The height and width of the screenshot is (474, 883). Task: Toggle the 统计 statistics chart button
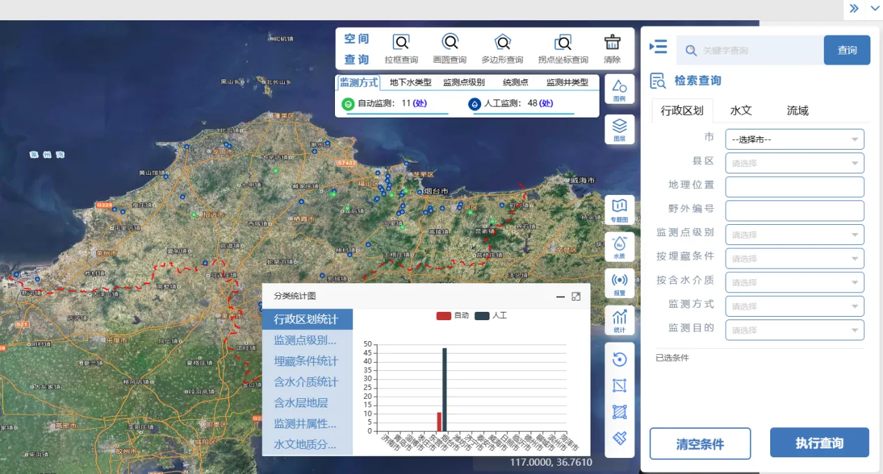click(x=619, y=320)
